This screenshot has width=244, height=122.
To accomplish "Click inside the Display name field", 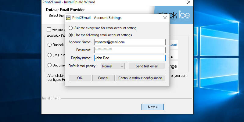I will [x=129, y=58].
